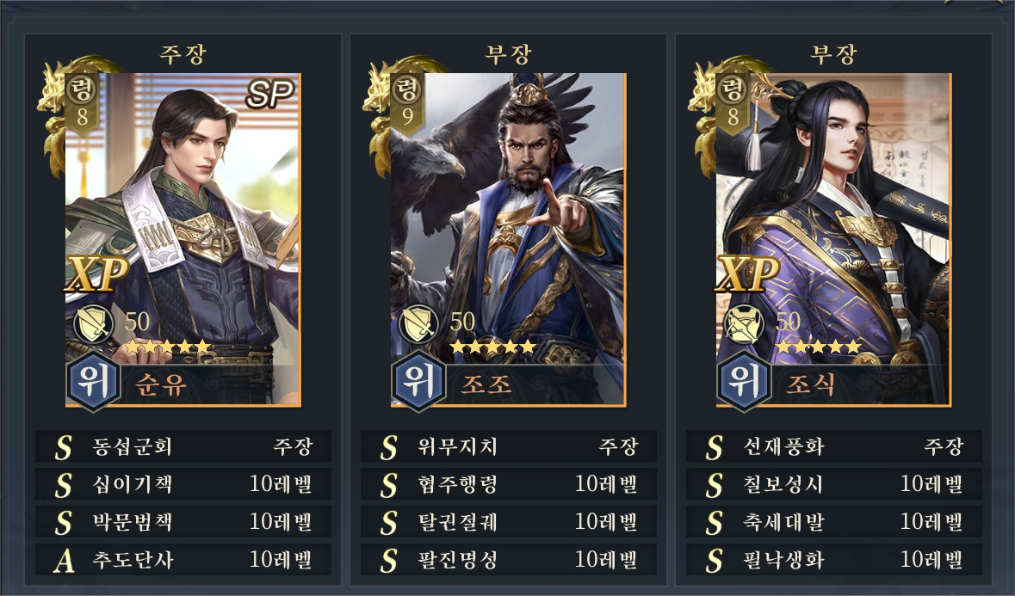Click the XP badge on 조식's card
1015x596 pixels.
pyautogui.click(x=747, y=273)
